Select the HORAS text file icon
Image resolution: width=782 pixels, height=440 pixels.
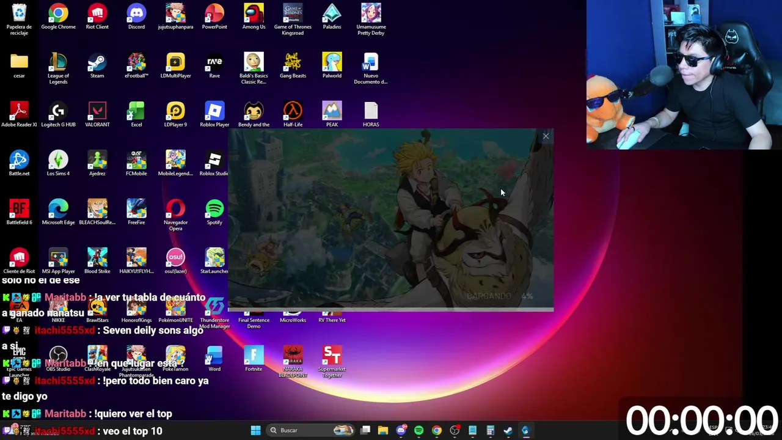coord(371,114)
